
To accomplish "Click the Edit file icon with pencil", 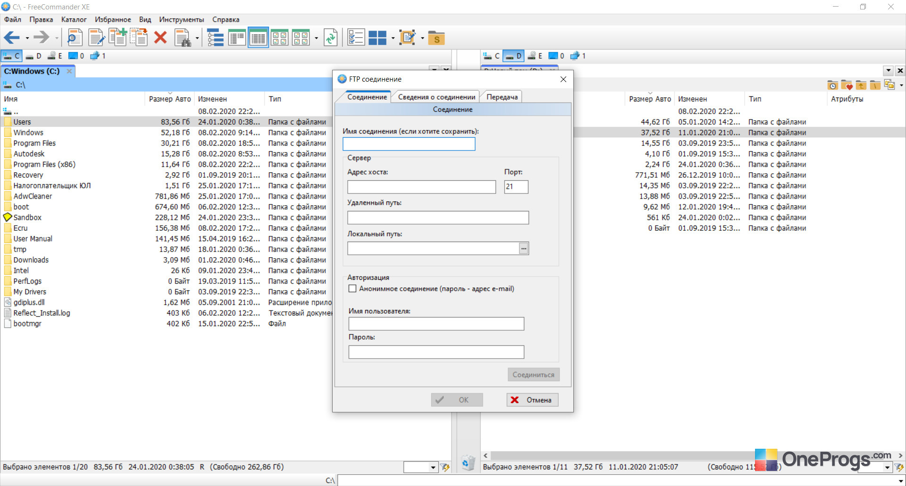I will point(96,37).
